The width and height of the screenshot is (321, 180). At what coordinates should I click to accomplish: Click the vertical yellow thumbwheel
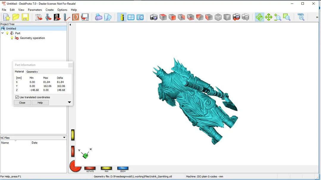(x=73, y=135)
